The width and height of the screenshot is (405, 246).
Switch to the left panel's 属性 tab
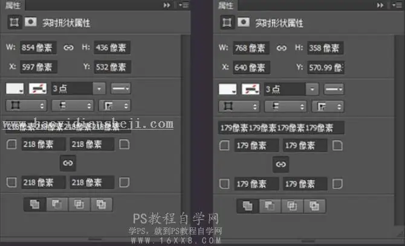point(13,5)
